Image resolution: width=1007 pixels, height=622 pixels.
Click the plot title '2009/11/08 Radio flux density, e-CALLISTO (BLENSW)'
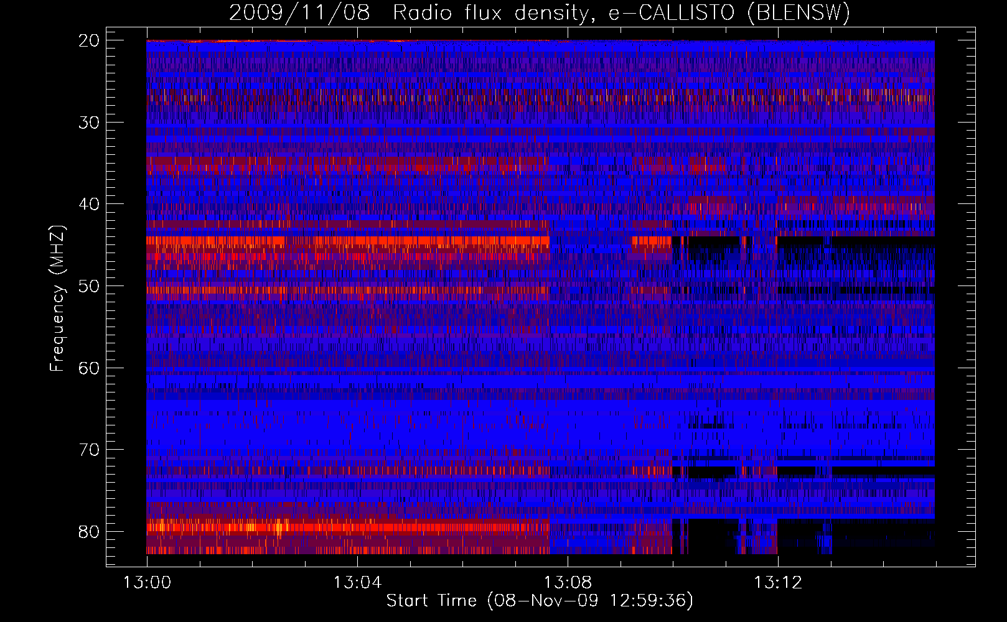(x=540, y=13)
